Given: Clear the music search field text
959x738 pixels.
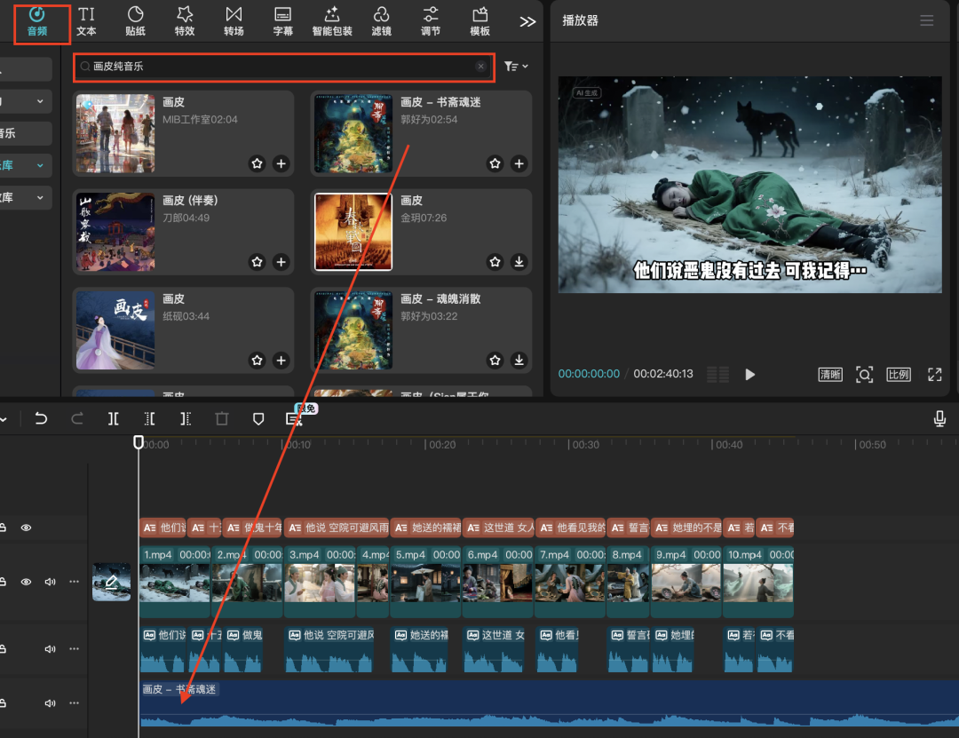Looking at the screenshot, I should [x=480, y=67].
